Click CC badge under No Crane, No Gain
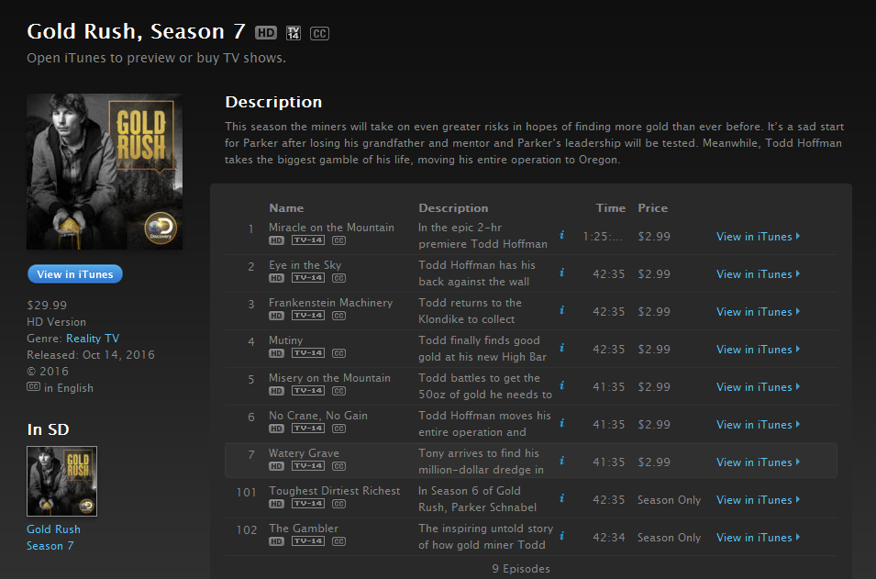 click(x=339, y=429)
